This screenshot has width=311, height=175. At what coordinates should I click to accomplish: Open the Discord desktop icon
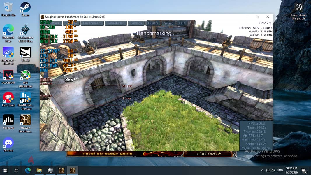8,145
